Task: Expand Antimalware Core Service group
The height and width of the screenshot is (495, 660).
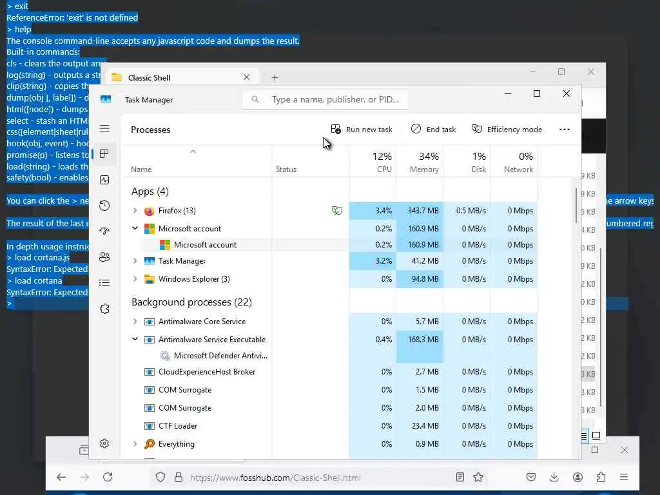Action: click(x=135, y=321)
